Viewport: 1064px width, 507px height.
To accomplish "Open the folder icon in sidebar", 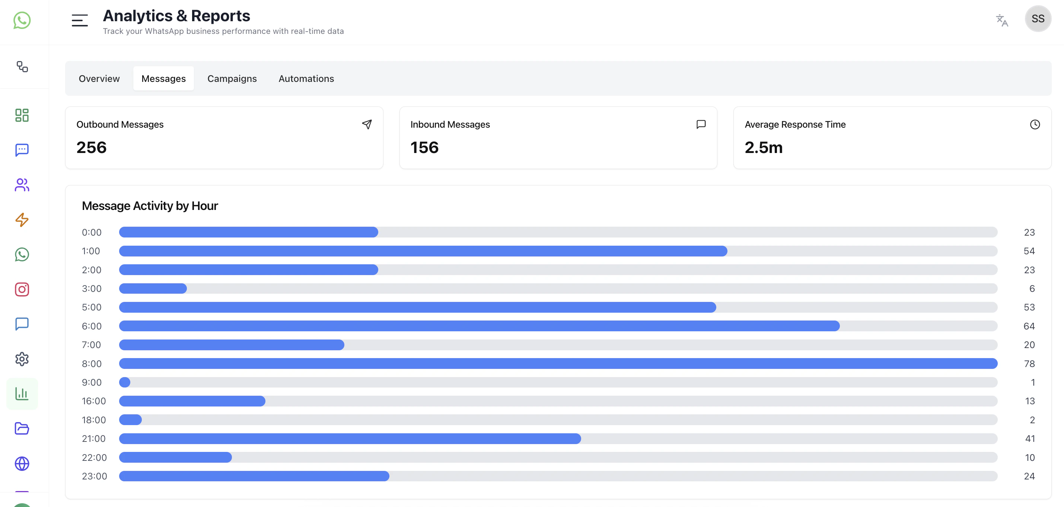I will (x=22, y=428).
